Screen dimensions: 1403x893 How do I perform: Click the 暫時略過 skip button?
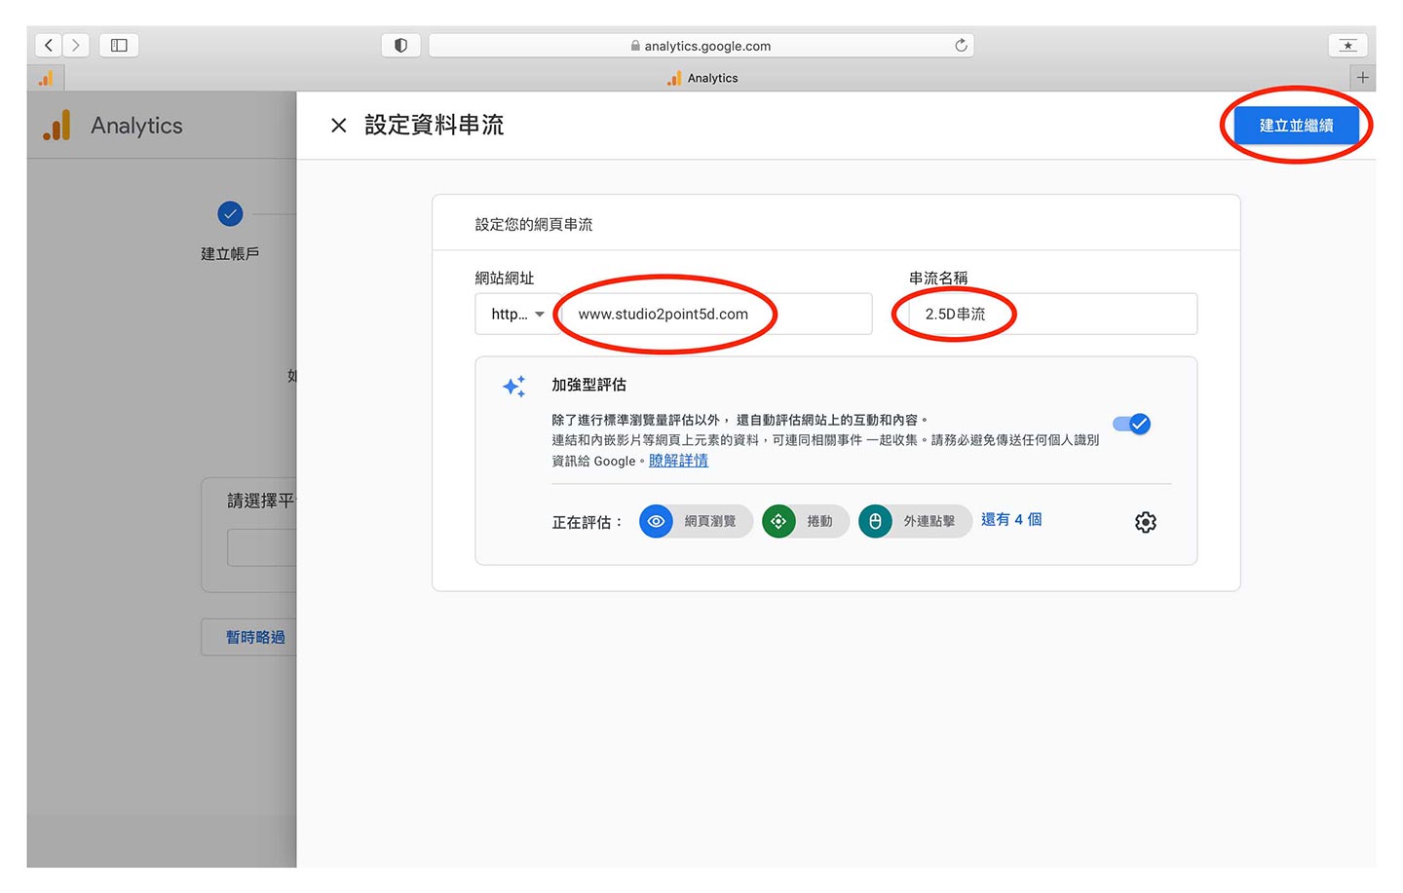[254, 637]
